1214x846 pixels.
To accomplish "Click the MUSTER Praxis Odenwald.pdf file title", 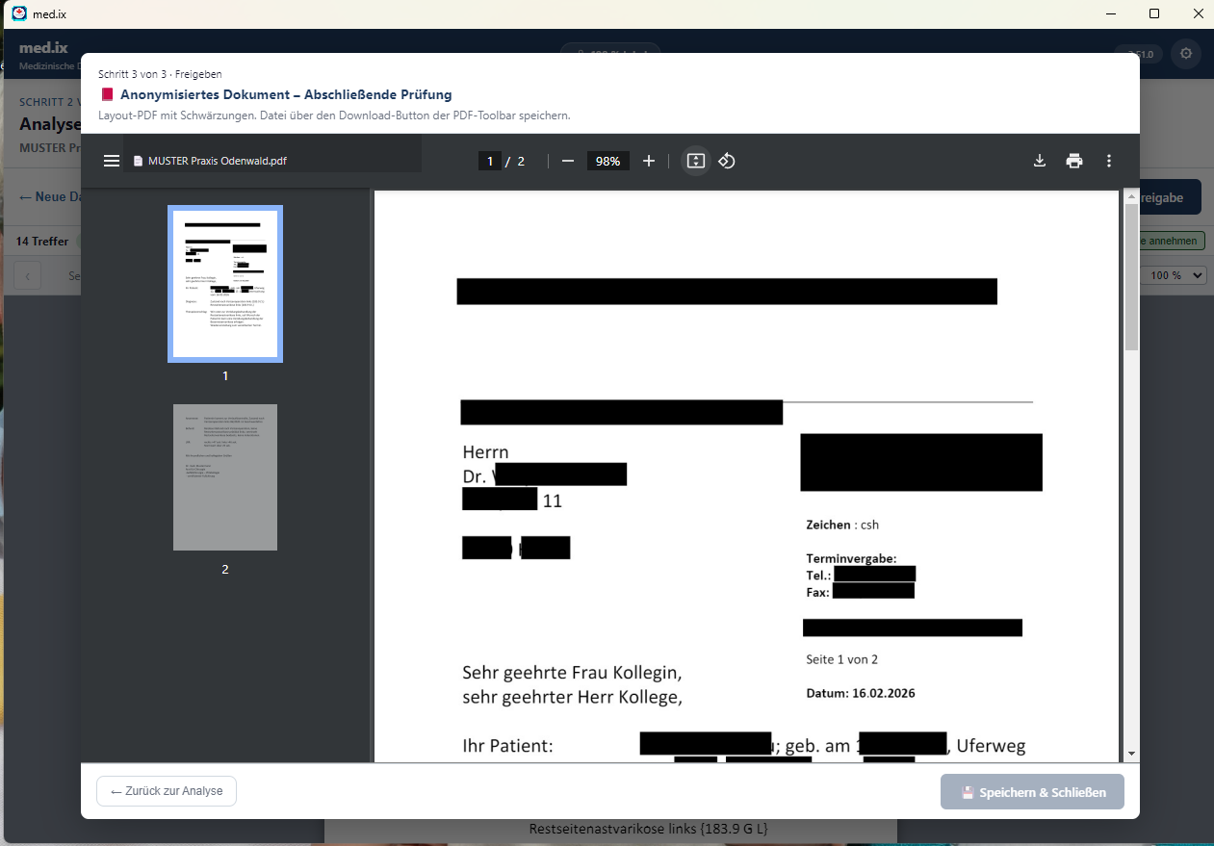I will point(217,161).
